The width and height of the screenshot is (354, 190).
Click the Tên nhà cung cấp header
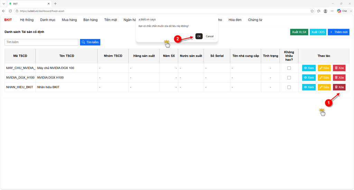[x=246, y=56]
